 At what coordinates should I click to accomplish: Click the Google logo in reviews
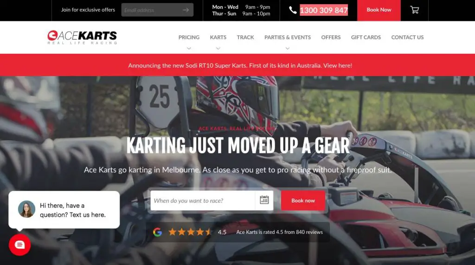tap(158, 232)
